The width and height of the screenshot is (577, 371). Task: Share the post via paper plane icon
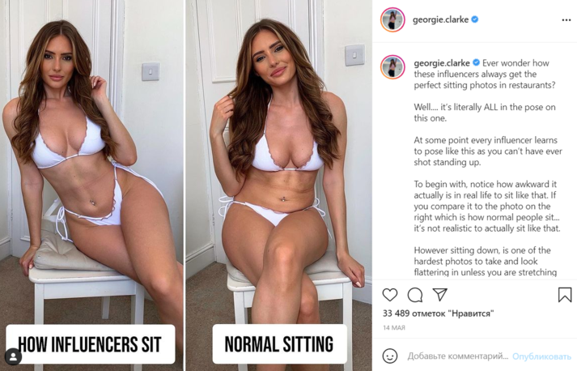(439, 294)
